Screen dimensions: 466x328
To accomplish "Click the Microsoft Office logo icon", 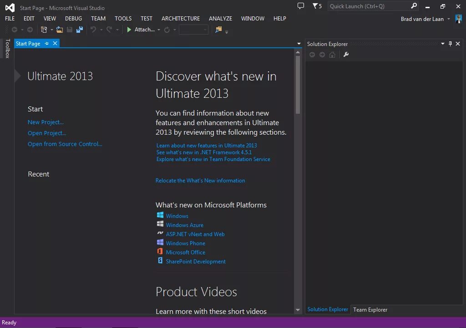I will coord(160,252).
